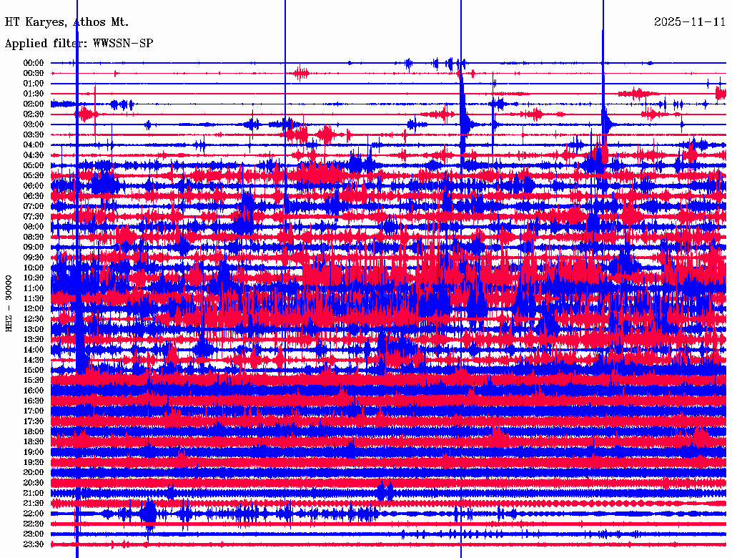Select the 23:30 time row label
This screenshot has height=558, width=732.
click(34, 544)
